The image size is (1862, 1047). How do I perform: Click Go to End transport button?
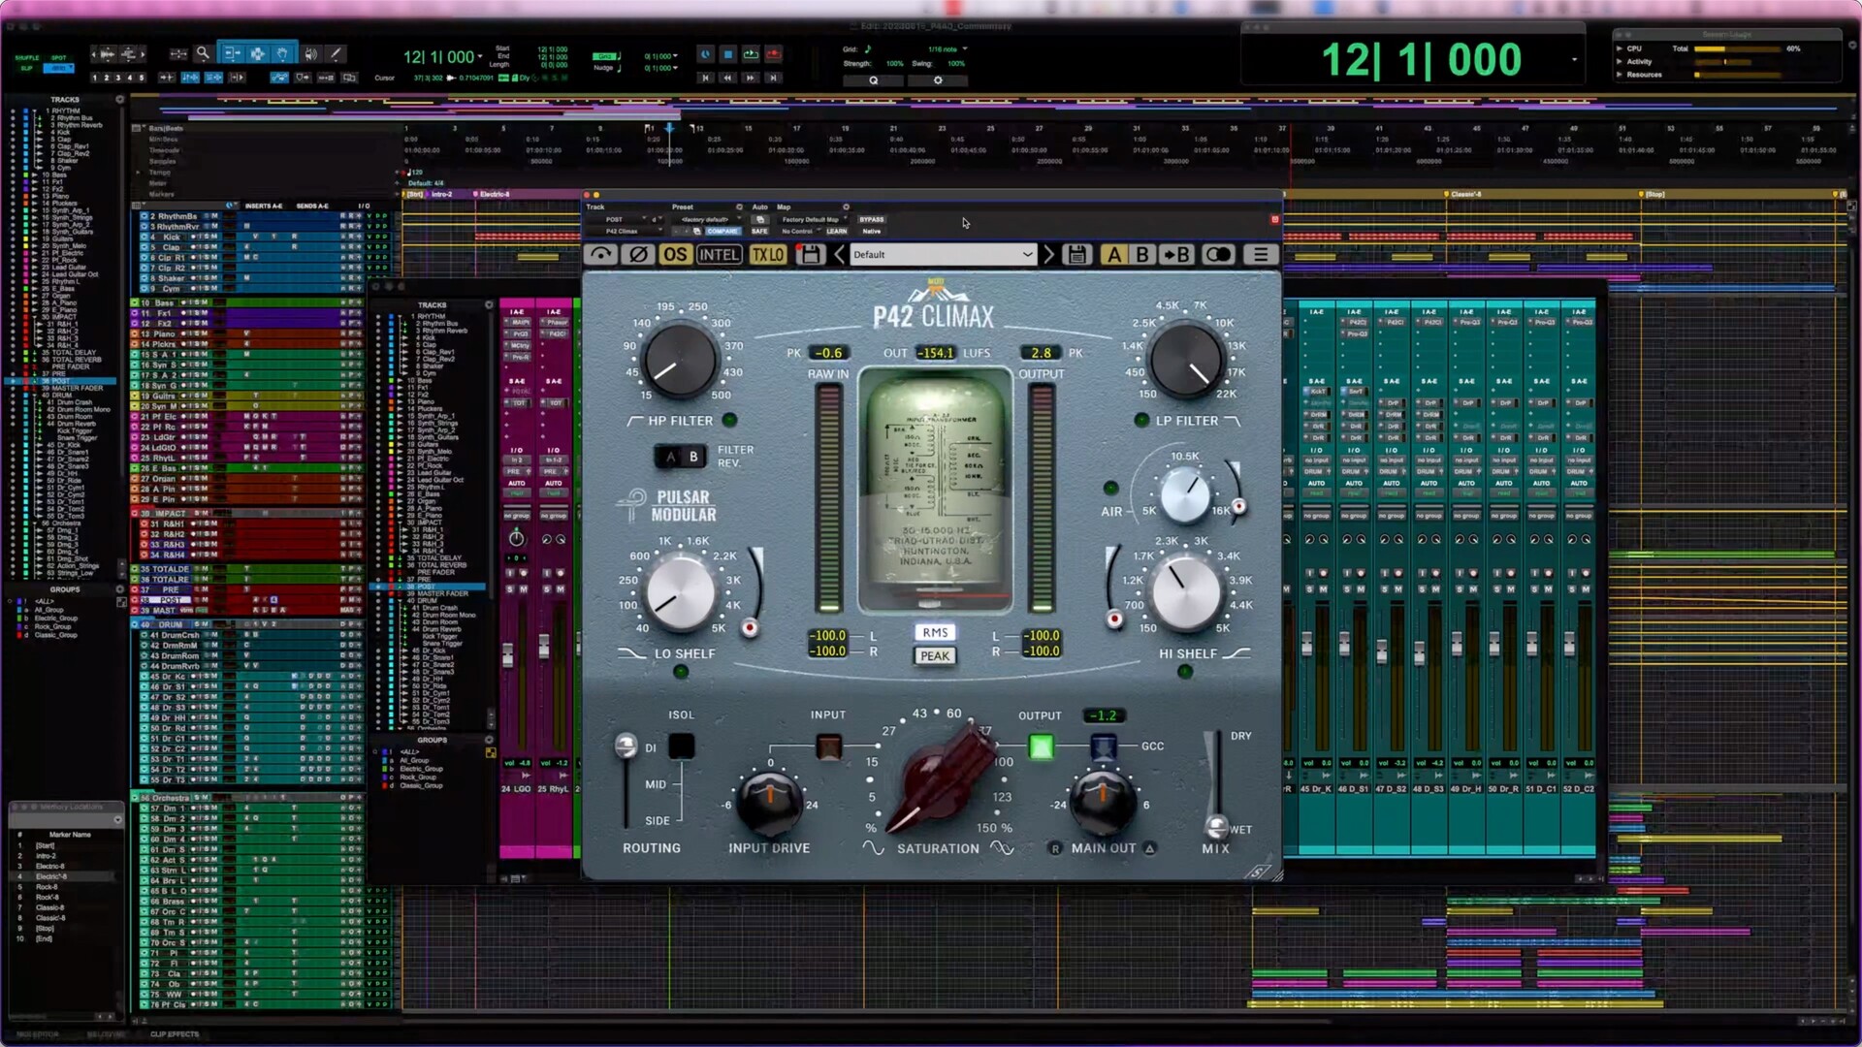774,78
